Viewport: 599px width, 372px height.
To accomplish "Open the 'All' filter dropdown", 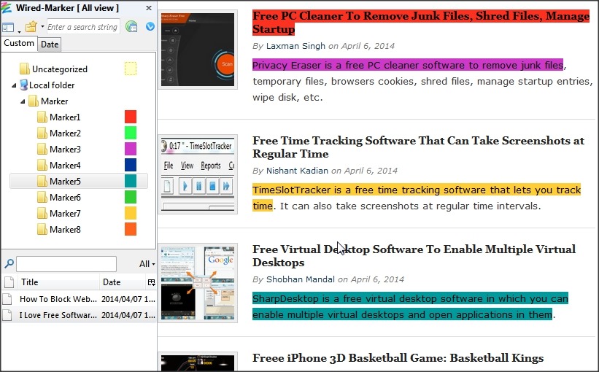I will [x=147, y=264].
